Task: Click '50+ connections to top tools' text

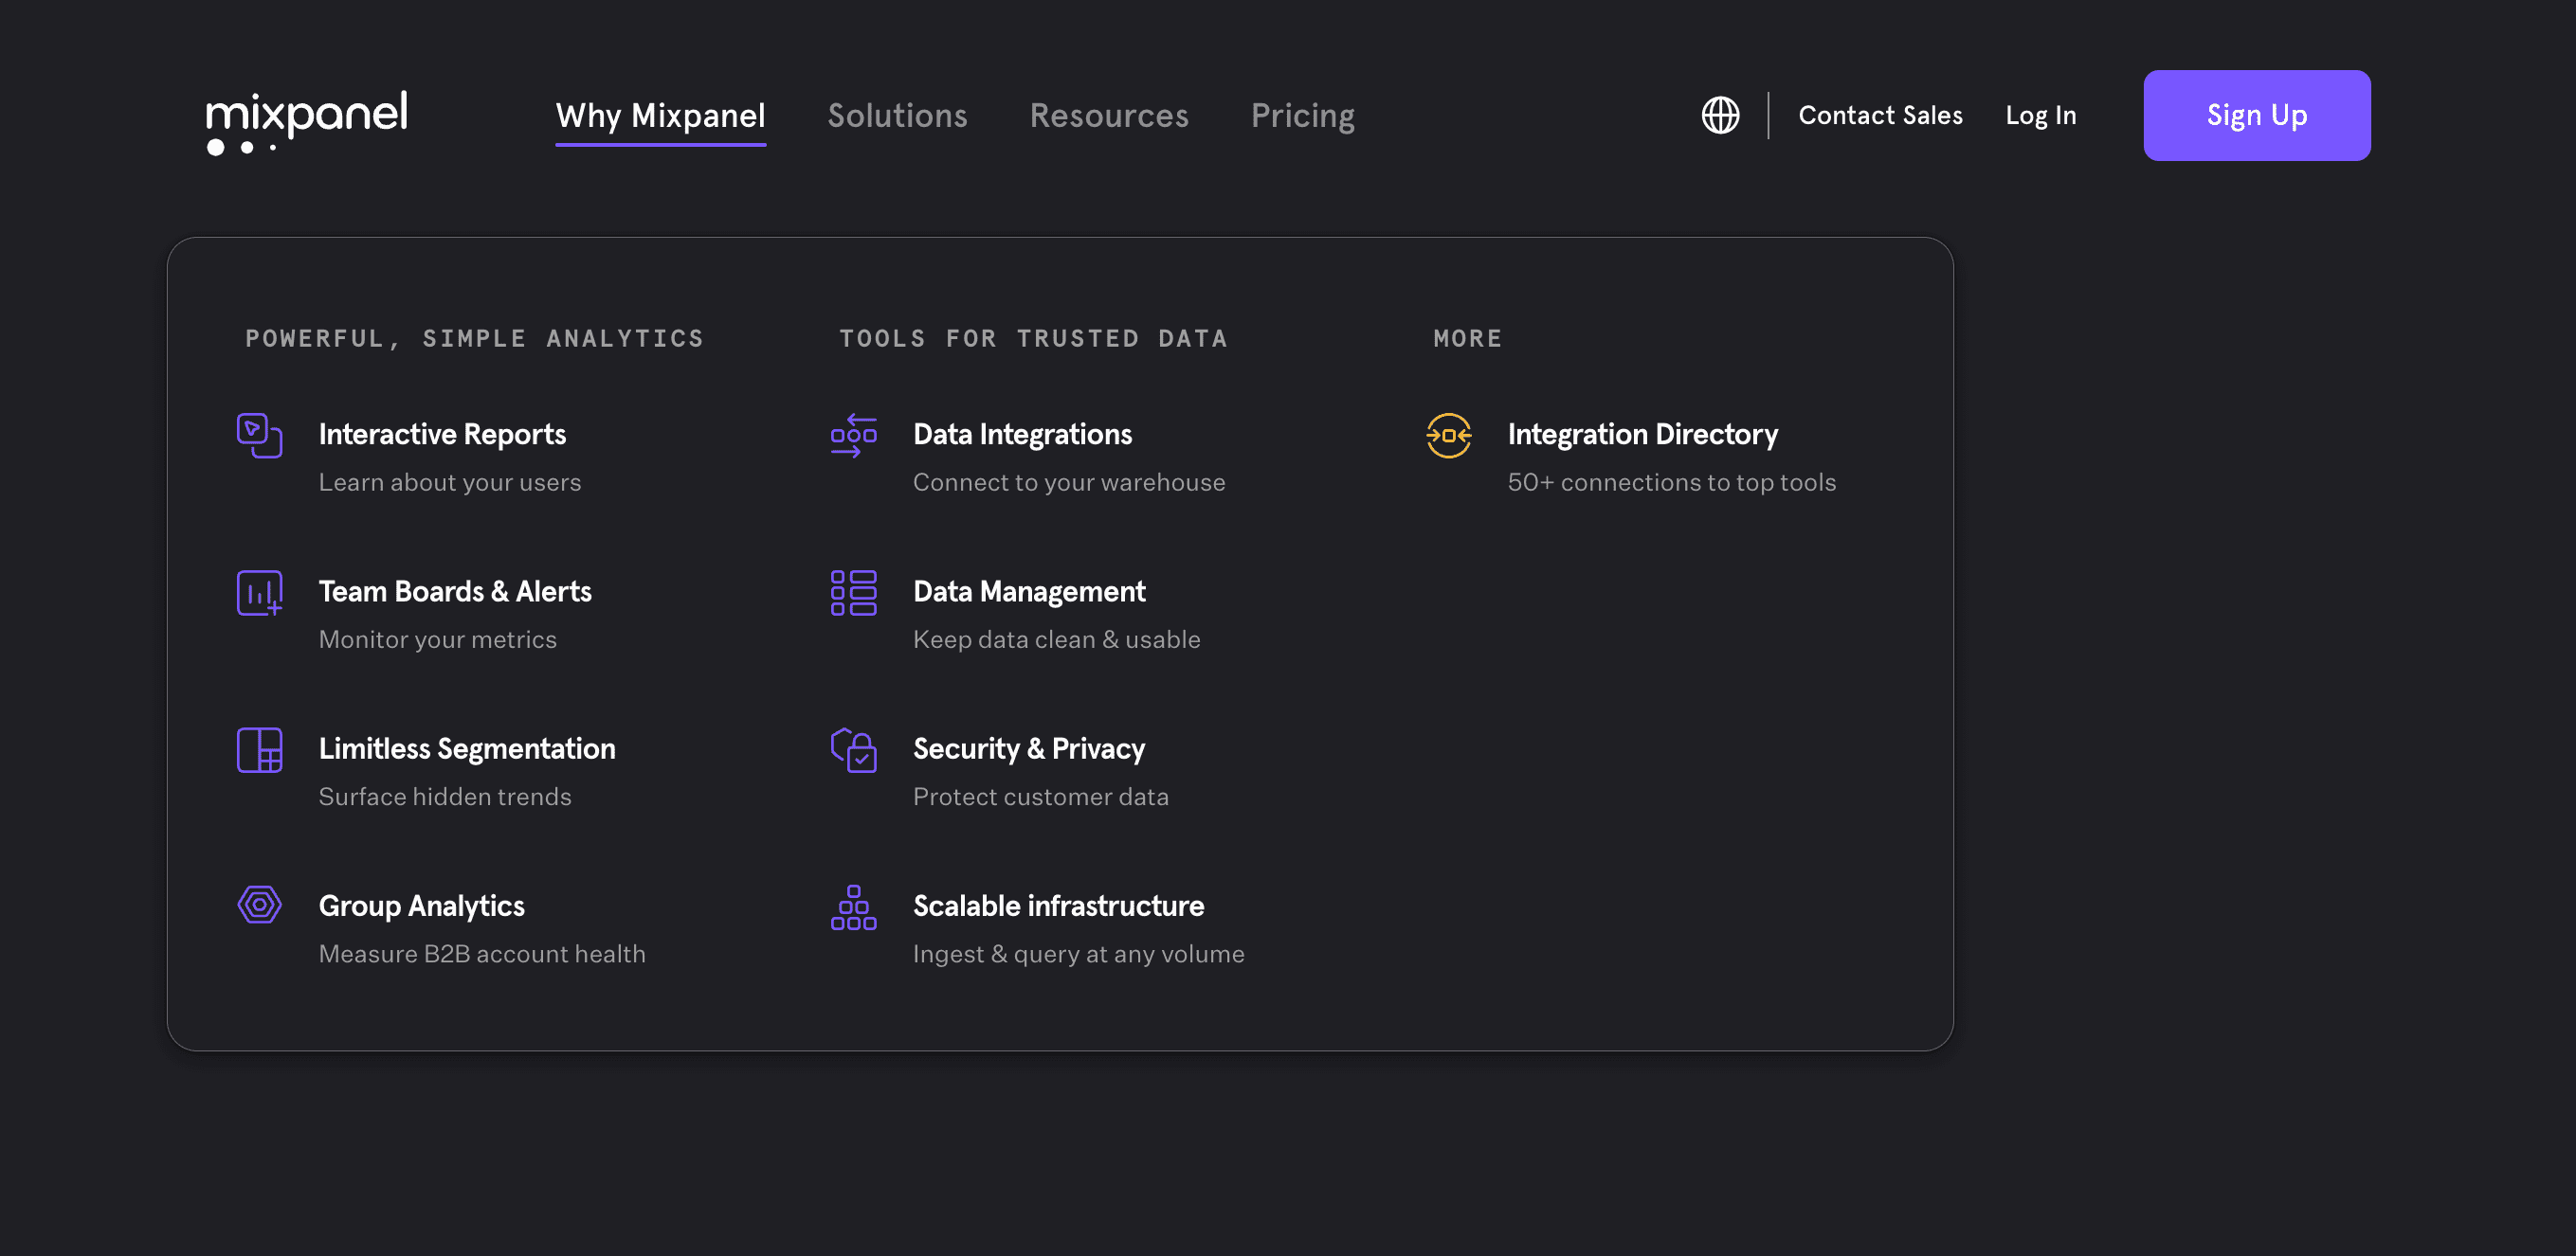Action: pos(1671,481)
